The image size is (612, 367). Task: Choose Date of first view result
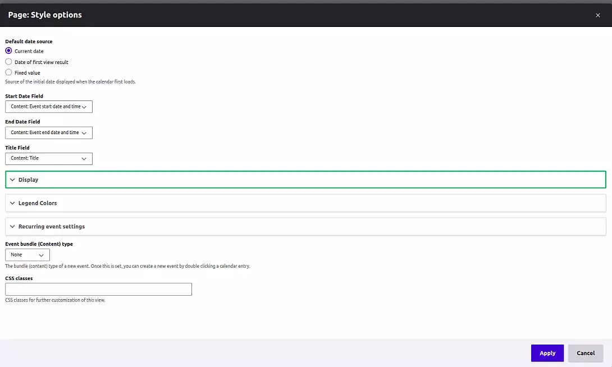point(8,62)
